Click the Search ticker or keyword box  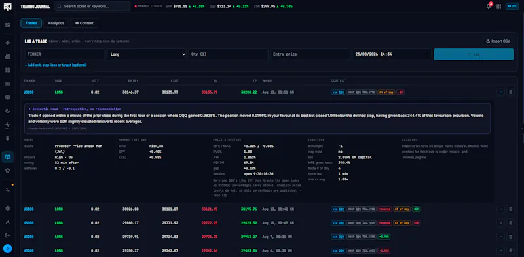click(92, 6)
